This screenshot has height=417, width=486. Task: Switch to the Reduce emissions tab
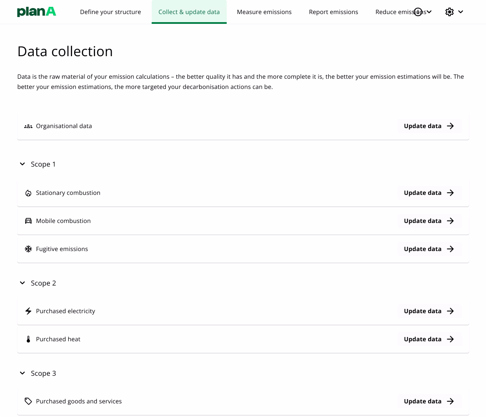pyautogui.click(x=400, y=12)
